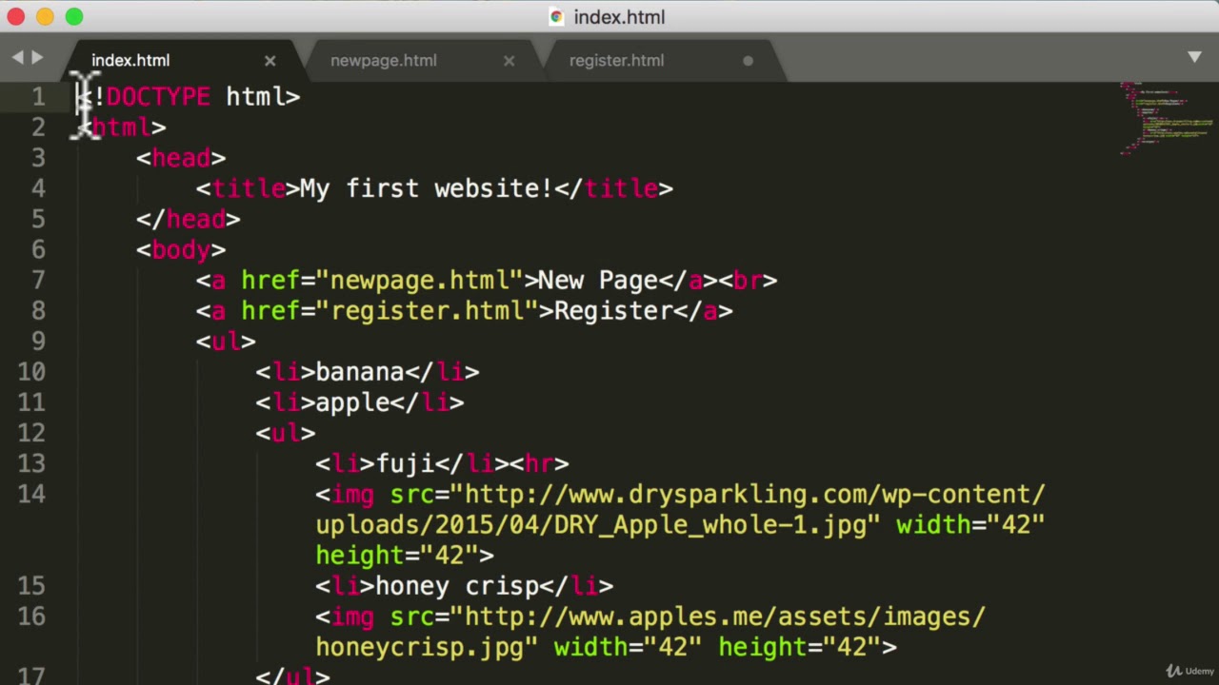Click the opening head tag
Viewport: 1219px width, 685px height.
(181, 158)
